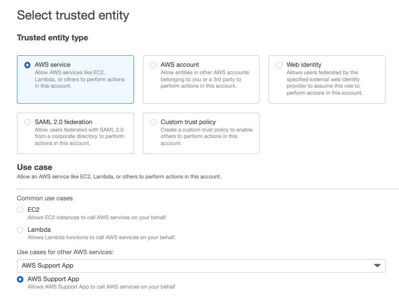Click the Web identity card description text
This screenshot has height=304, width=399.
point(324,83)
